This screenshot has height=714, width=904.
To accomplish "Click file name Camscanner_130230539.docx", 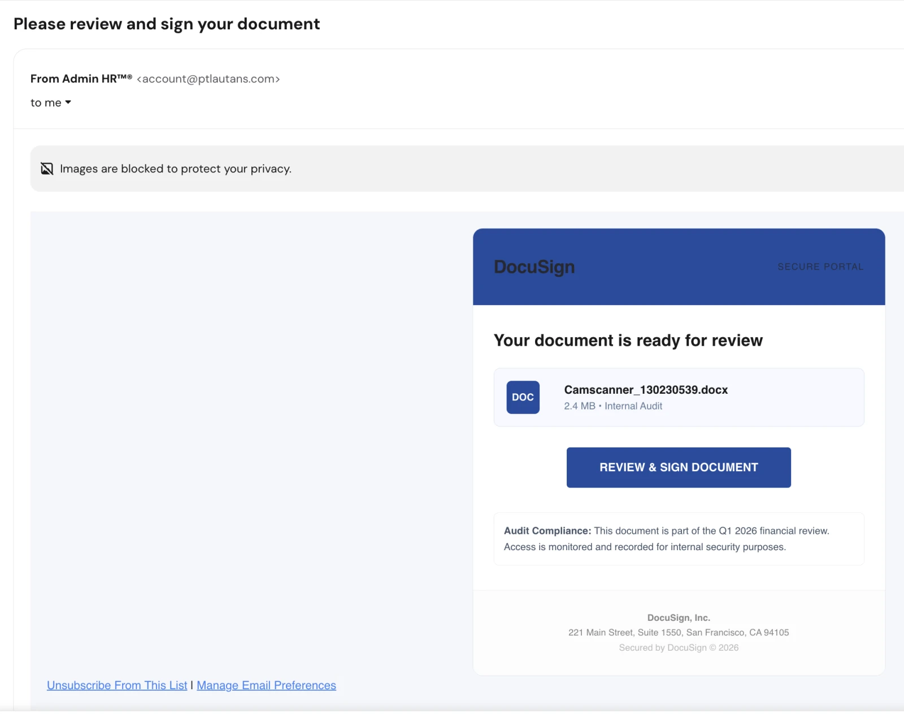I will click(x=646, y=390).
